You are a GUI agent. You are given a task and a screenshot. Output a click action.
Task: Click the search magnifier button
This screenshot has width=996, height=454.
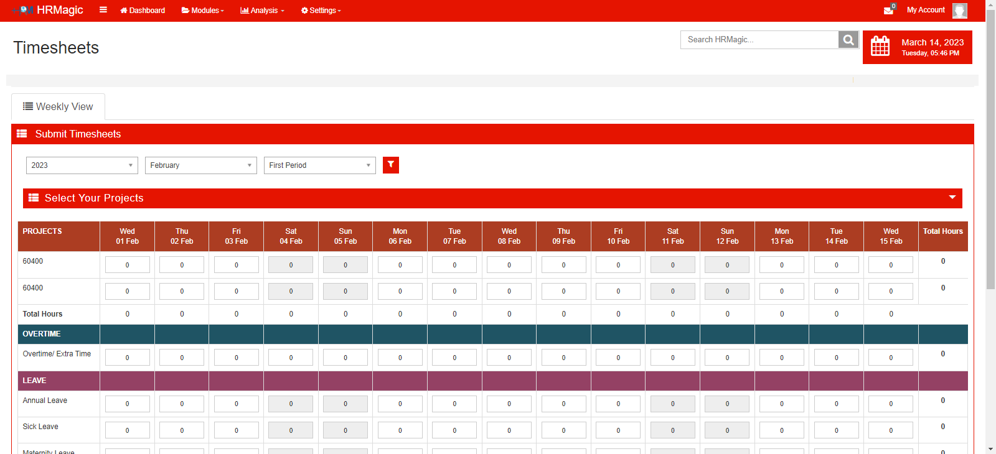848,40
